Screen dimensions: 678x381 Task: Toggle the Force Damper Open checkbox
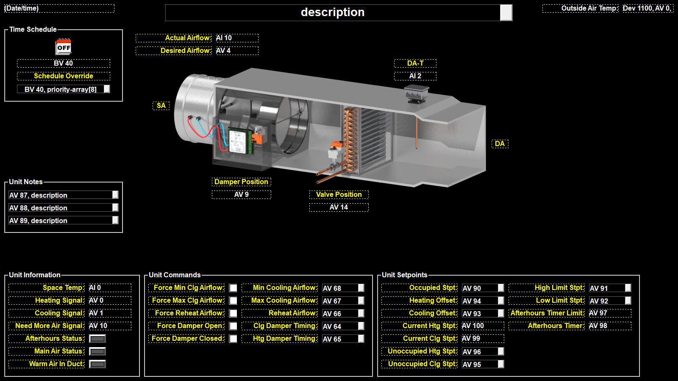(233, 326)
